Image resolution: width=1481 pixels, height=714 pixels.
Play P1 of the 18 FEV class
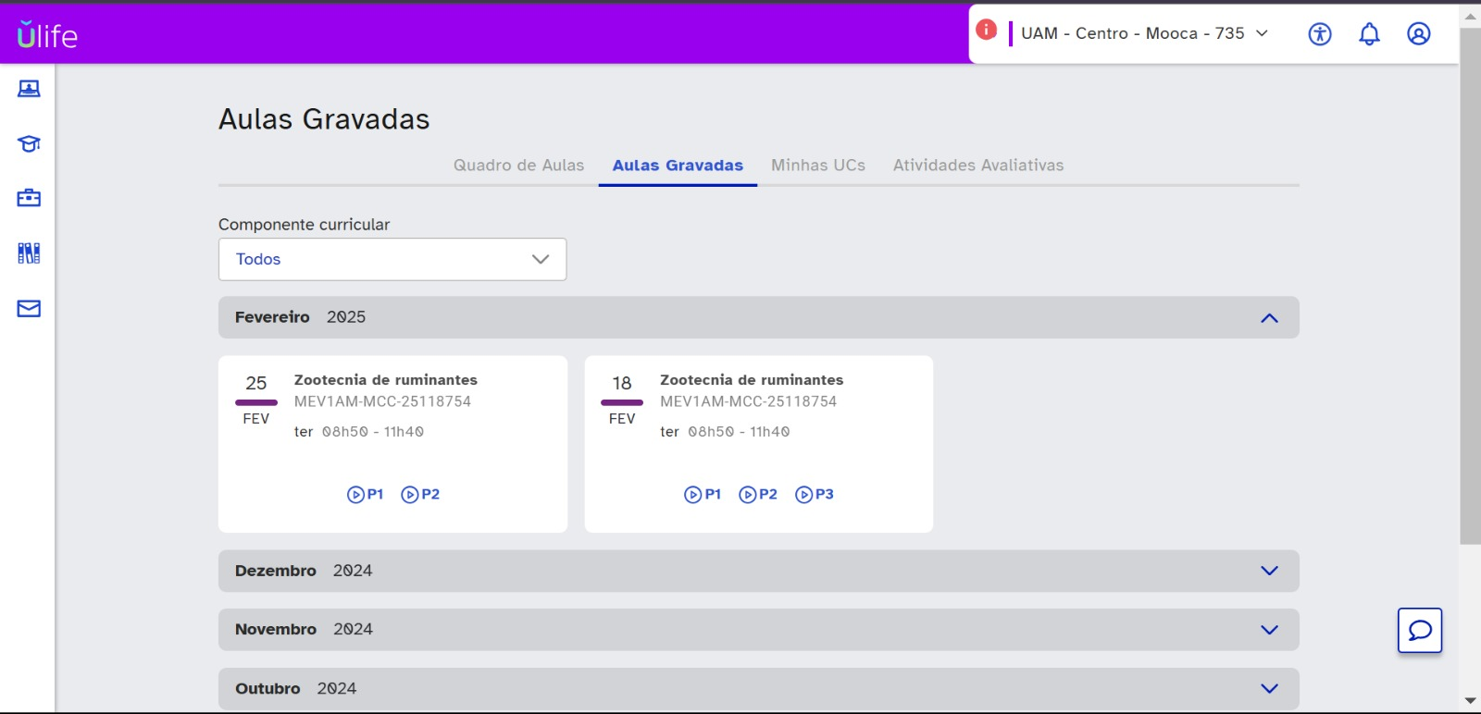tap(703, 495)
